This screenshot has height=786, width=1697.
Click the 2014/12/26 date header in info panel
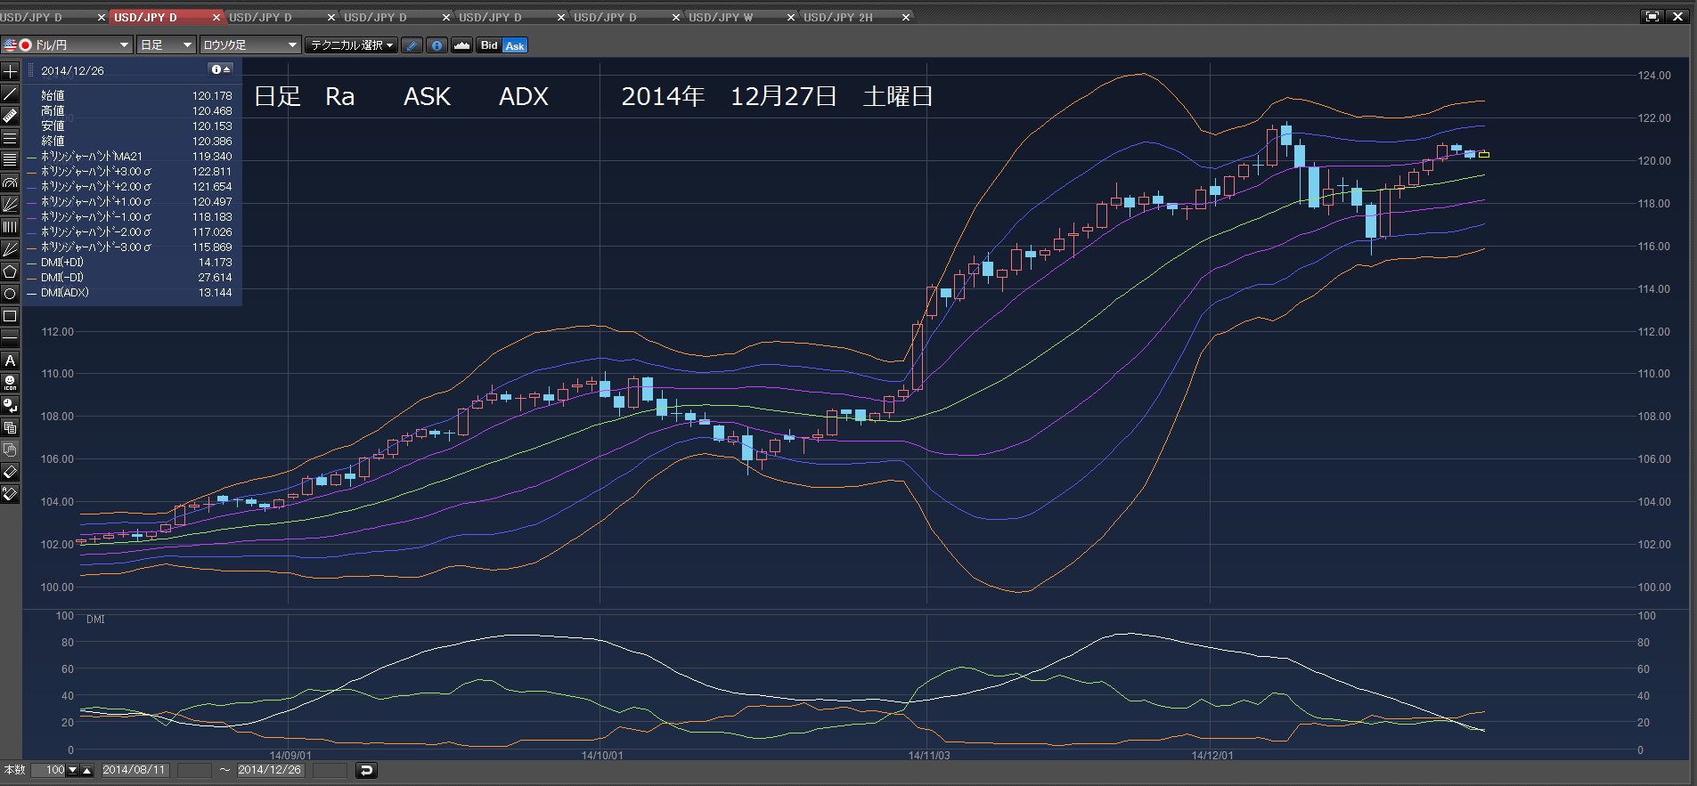[72, 70]
